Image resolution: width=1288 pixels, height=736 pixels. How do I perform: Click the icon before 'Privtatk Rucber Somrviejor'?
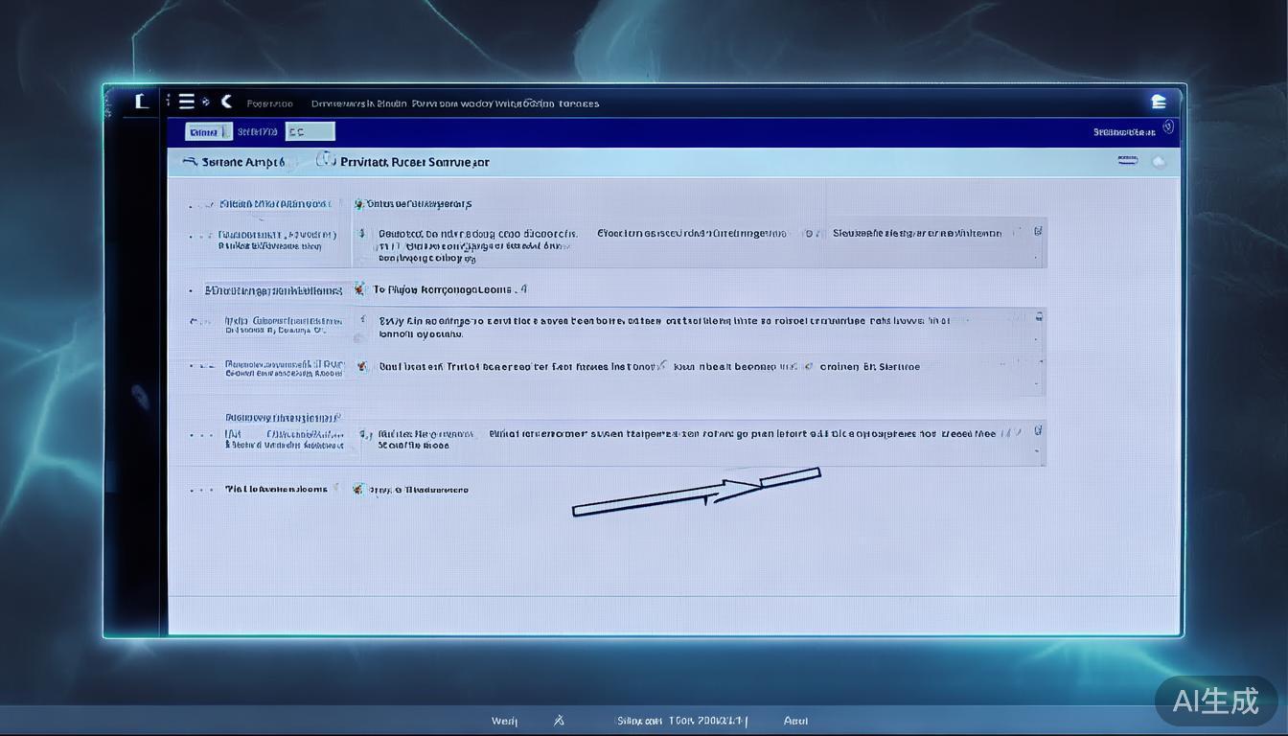coord(326,161)
